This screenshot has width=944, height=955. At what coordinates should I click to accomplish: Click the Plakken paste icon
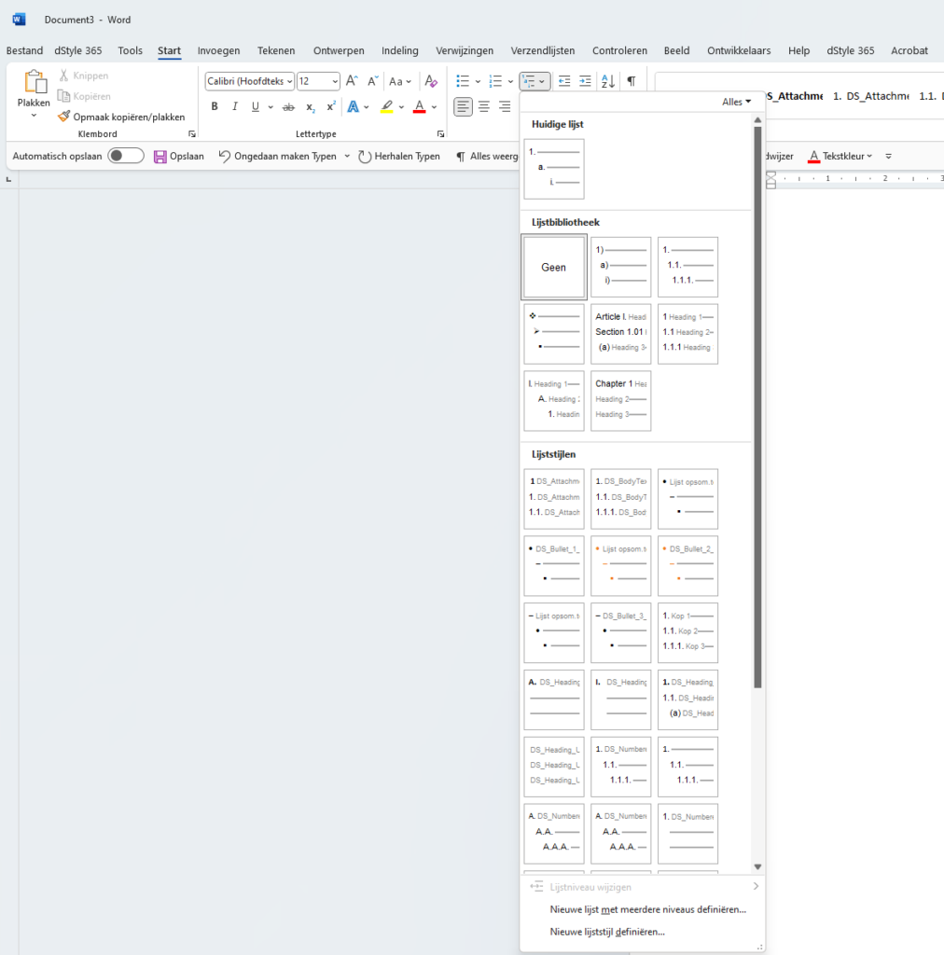coord(35,82)
